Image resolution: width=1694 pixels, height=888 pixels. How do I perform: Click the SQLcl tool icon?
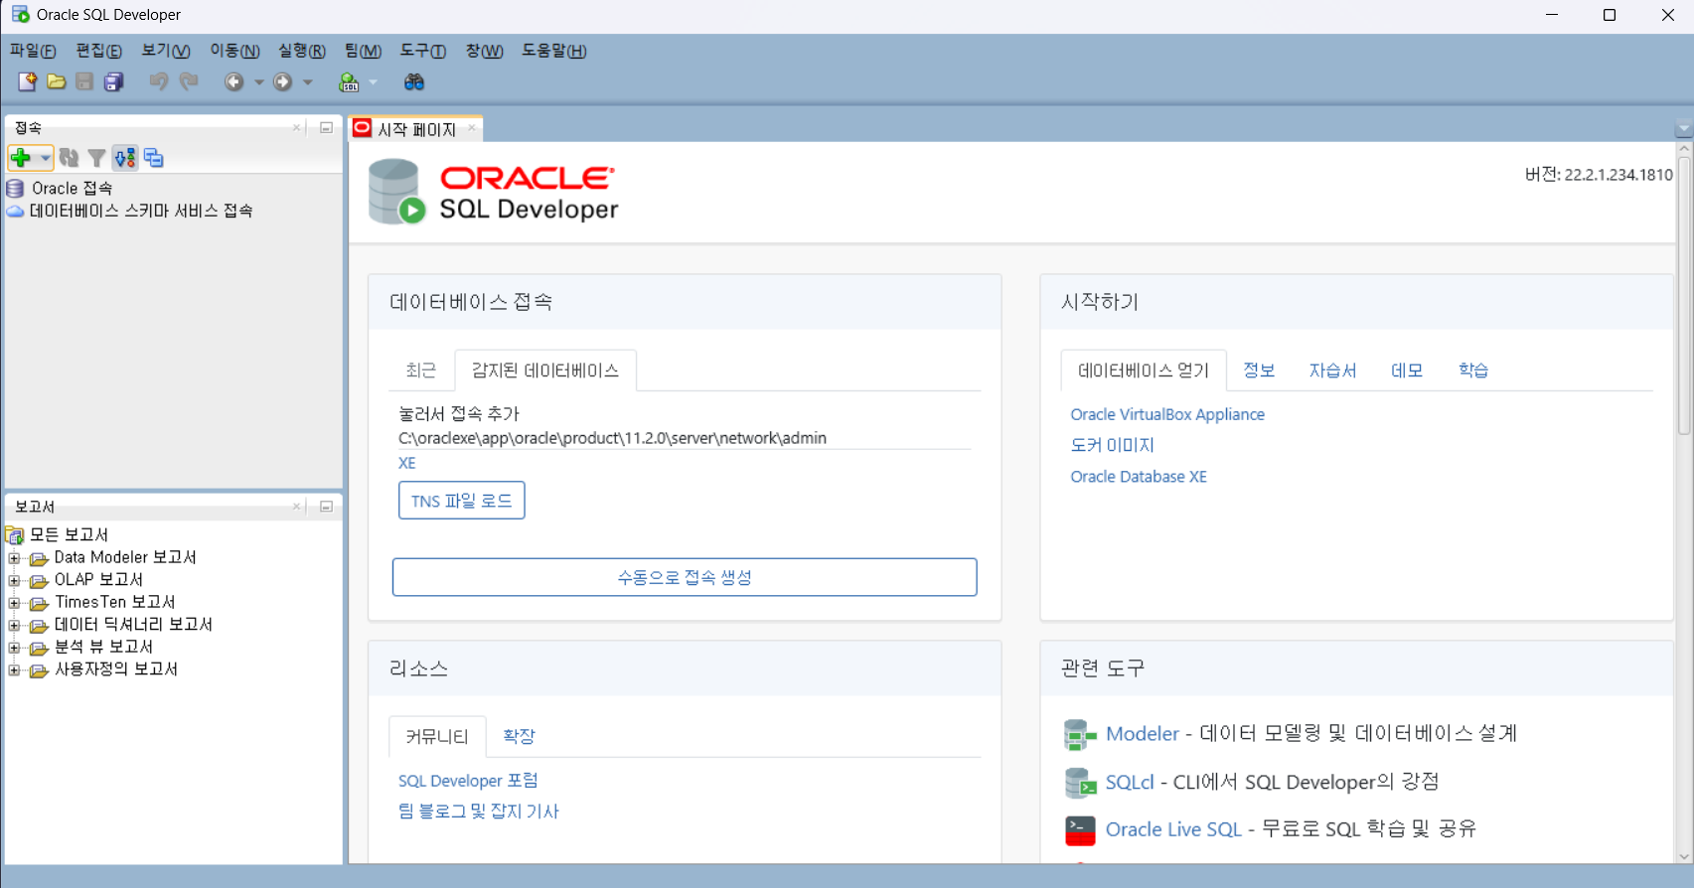coord(1079,783)
